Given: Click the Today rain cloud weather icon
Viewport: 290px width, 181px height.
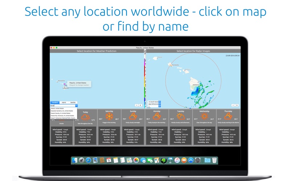Looking at the screenshot, I should coord(85,117).
